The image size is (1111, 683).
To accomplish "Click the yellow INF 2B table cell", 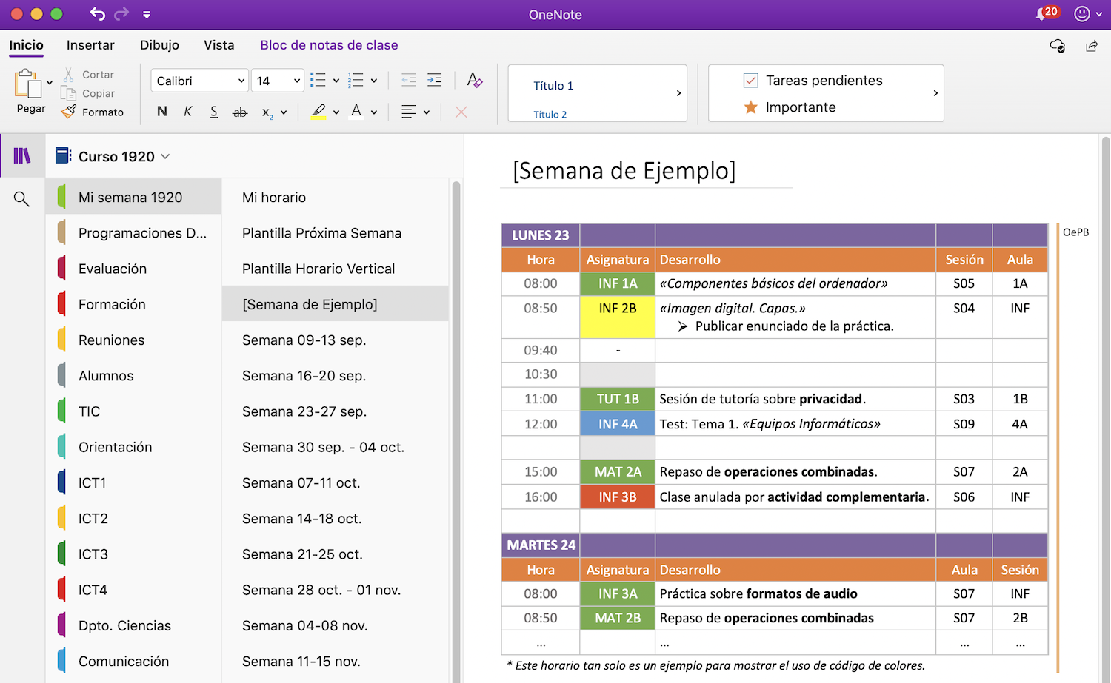I will click(x=618, y=317).
